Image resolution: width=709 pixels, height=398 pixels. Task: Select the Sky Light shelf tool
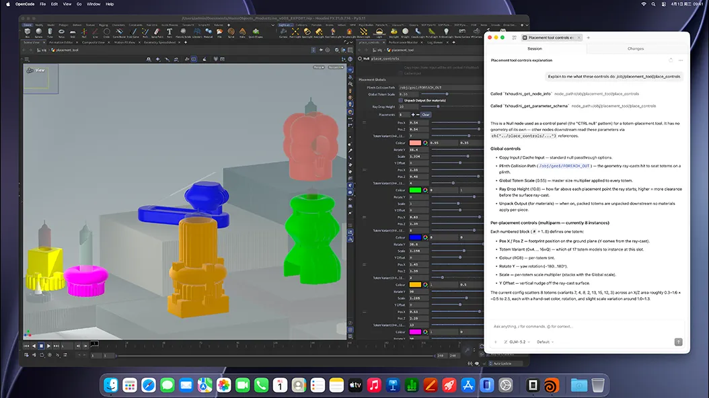394,34
